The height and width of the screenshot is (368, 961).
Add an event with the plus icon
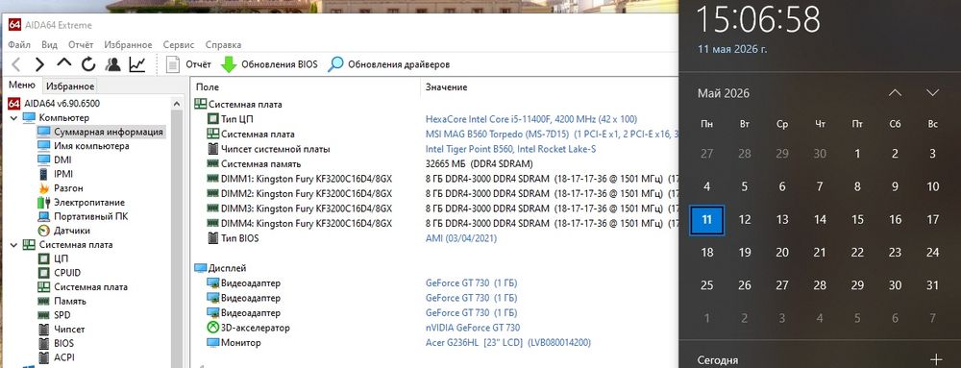click(x=935, y=359)
